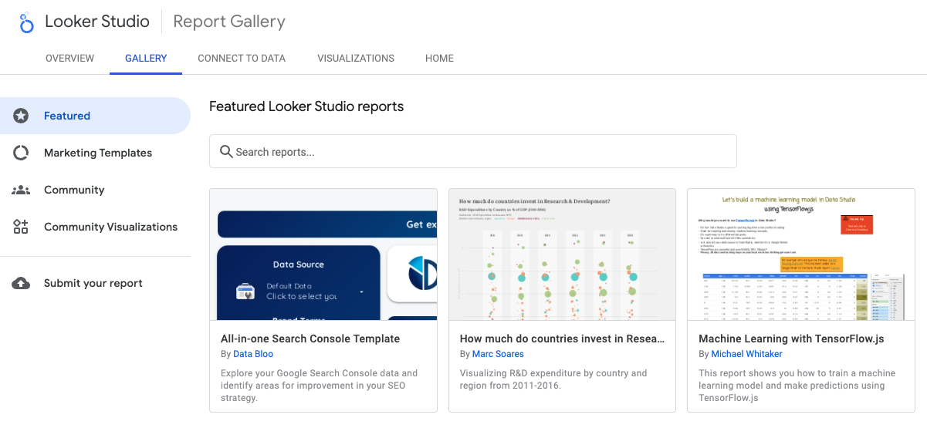Screen dimensions: 927x428
Task: Open the R&D investment report thumbnail
Action: (x=562, y=254)
